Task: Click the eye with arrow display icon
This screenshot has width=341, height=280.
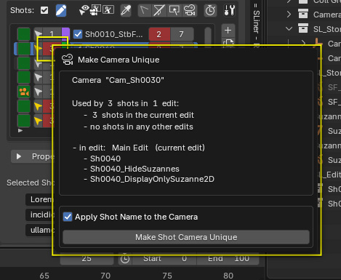Action: [84, 10]
